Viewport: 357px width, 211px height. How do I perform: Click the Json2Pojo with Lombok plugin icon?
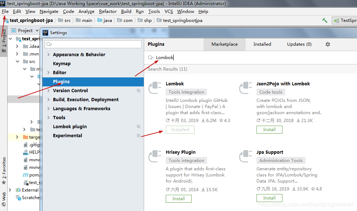[246, 88]
